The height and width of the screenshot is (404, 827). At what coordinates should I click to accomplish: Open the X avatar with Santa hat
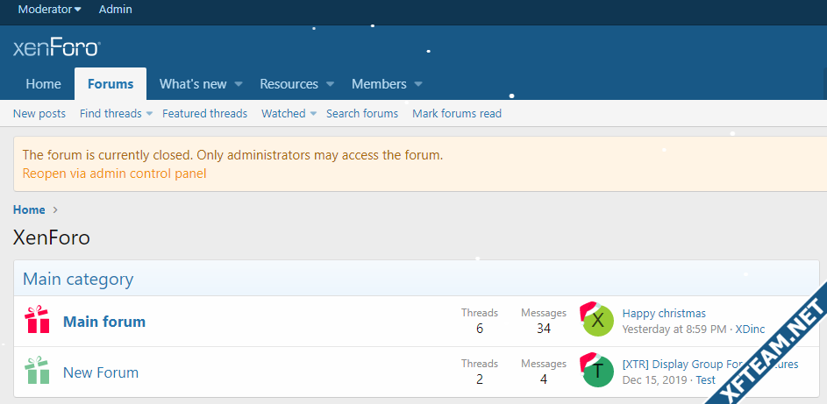pos(597,320)
